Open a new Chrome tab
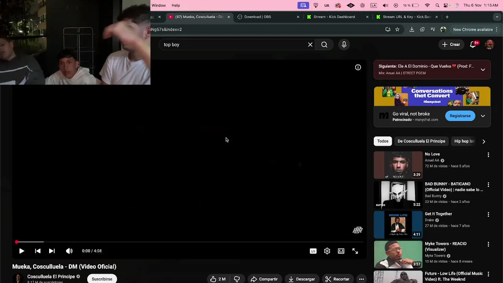The height and width of the screenshot is (283, 503). click(x=447, y=17)
